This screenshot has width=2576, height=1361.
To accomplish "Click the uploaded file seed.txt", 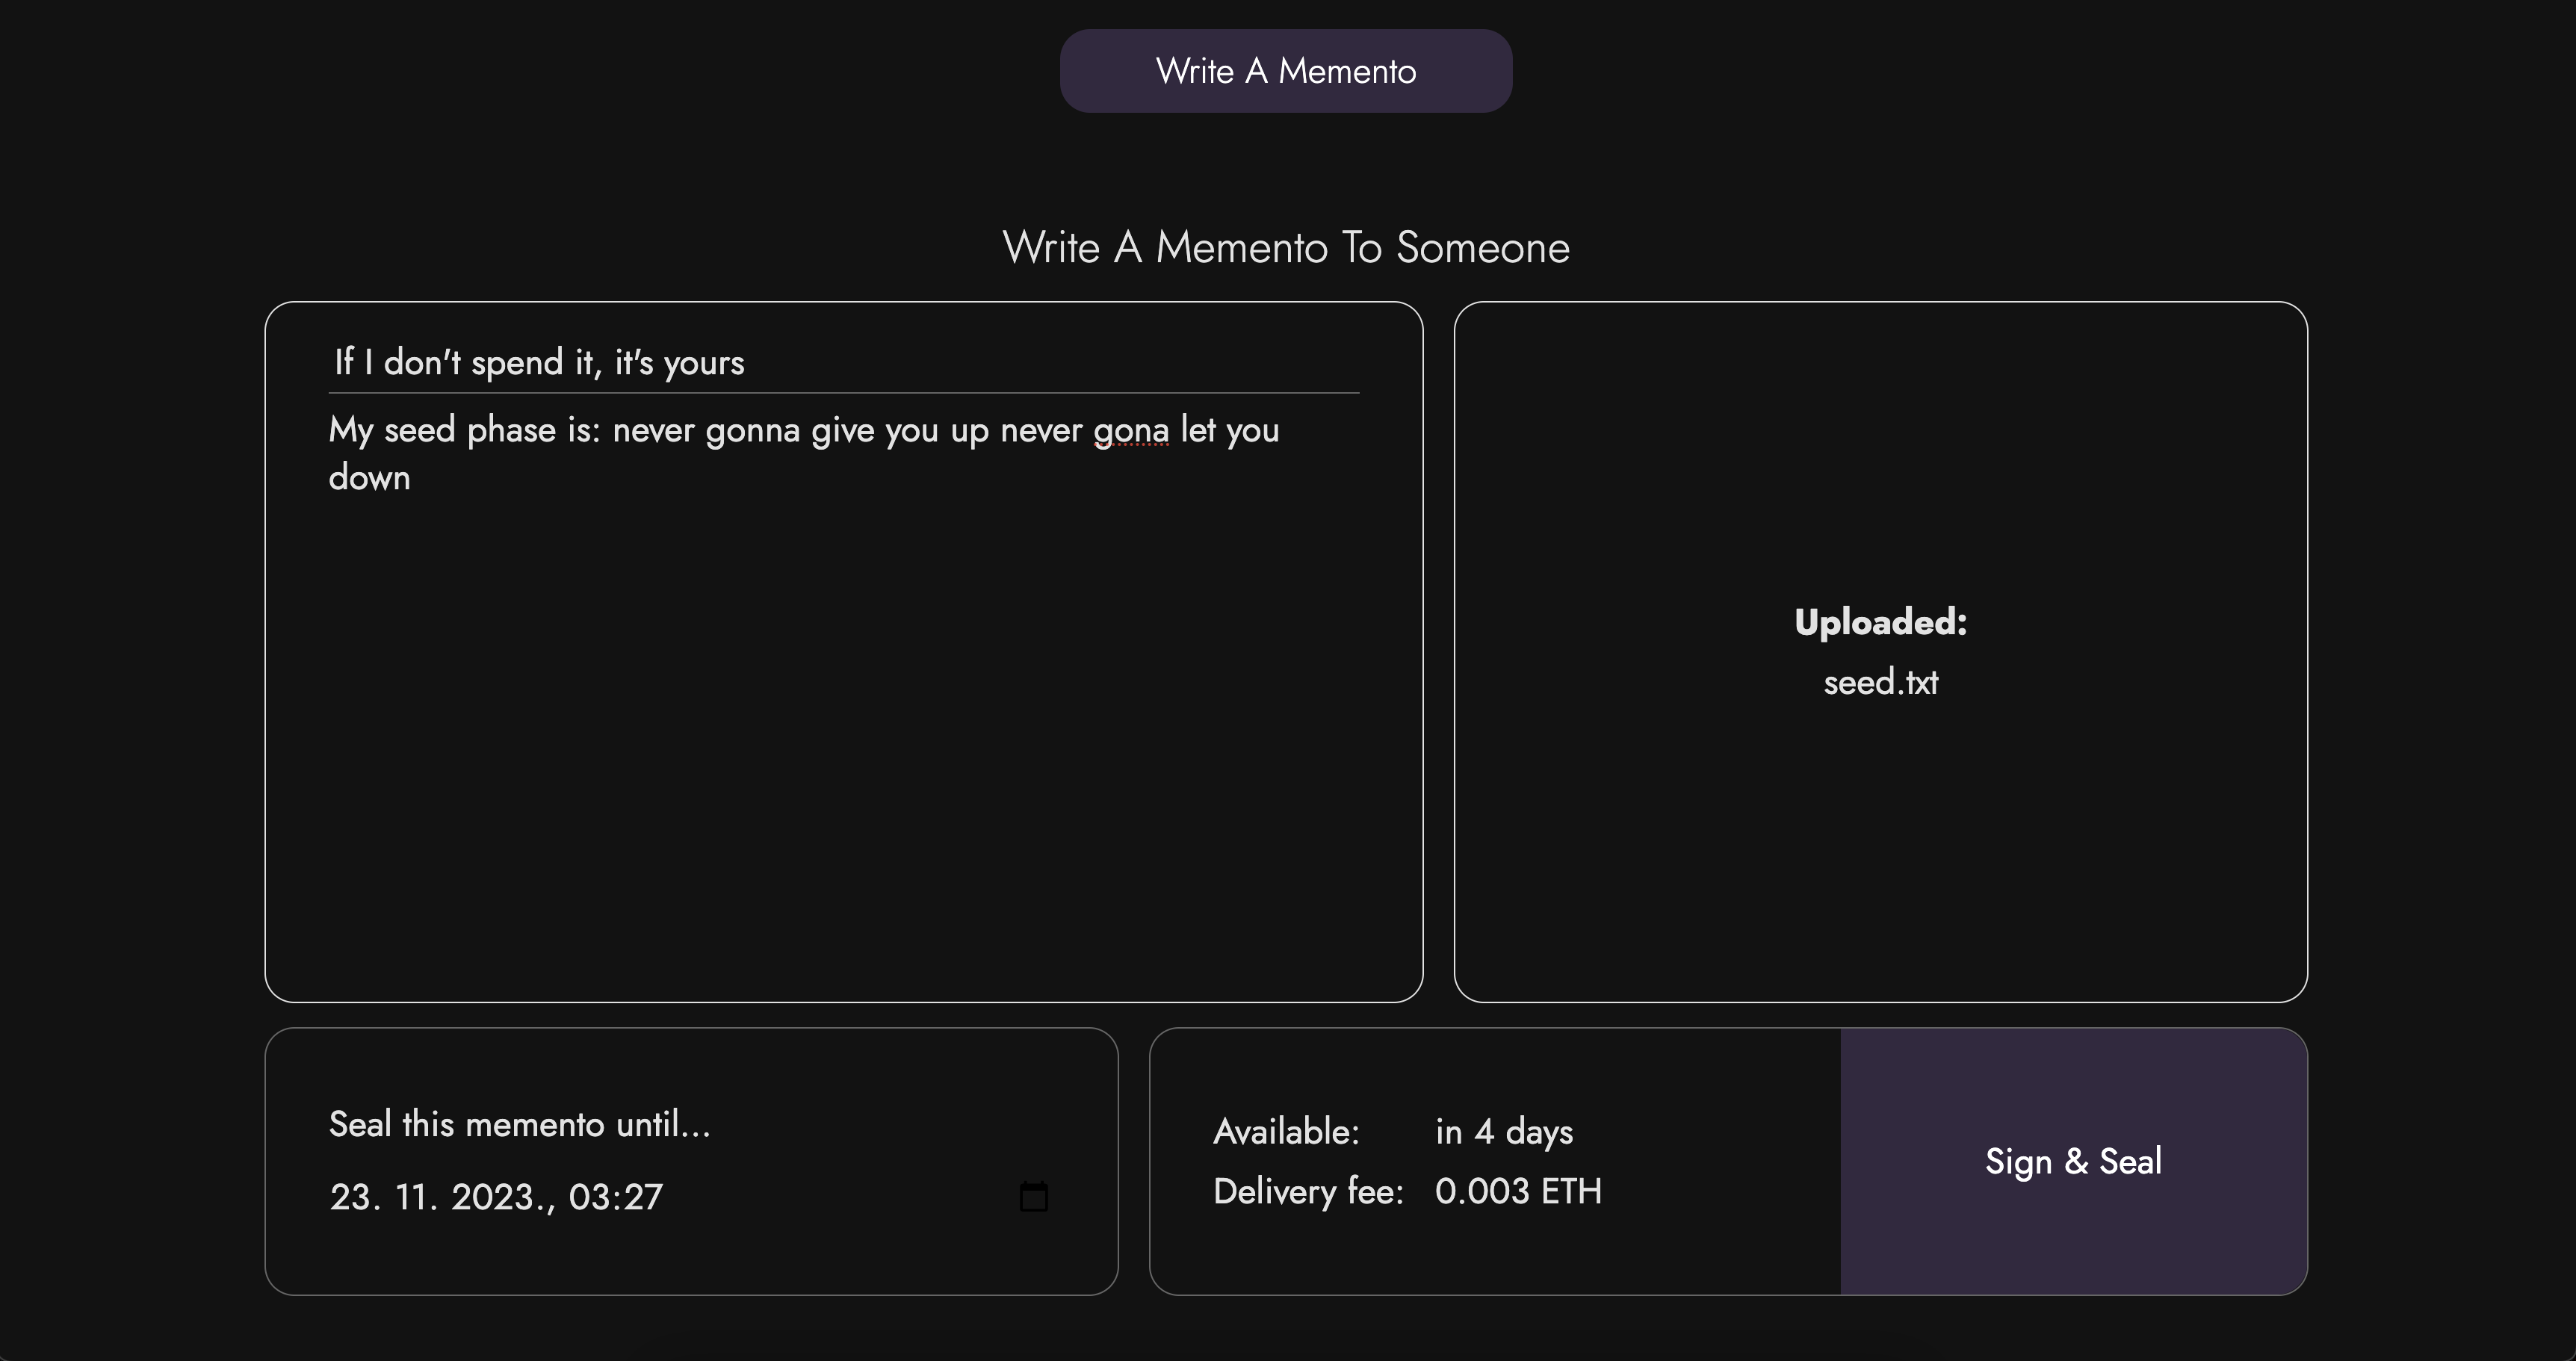I will [1881, 682].
